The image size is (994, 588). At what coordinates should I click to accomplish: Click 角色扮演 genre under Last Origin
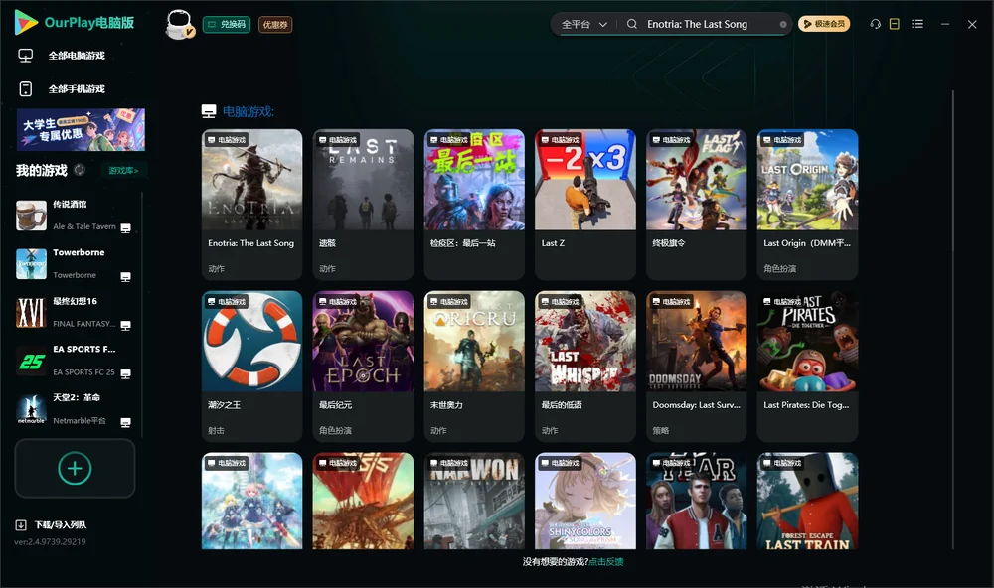pyautogui.click(x=779, y=268)
